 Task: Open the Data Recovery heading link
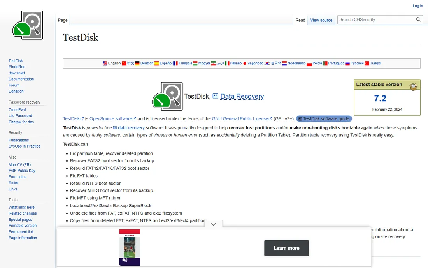click(x=242, y=96)
